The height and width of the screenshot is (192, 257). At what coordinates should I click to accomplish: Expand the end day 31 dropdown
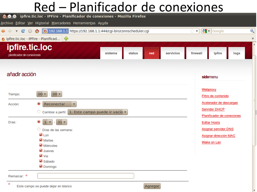coord(61,122)
